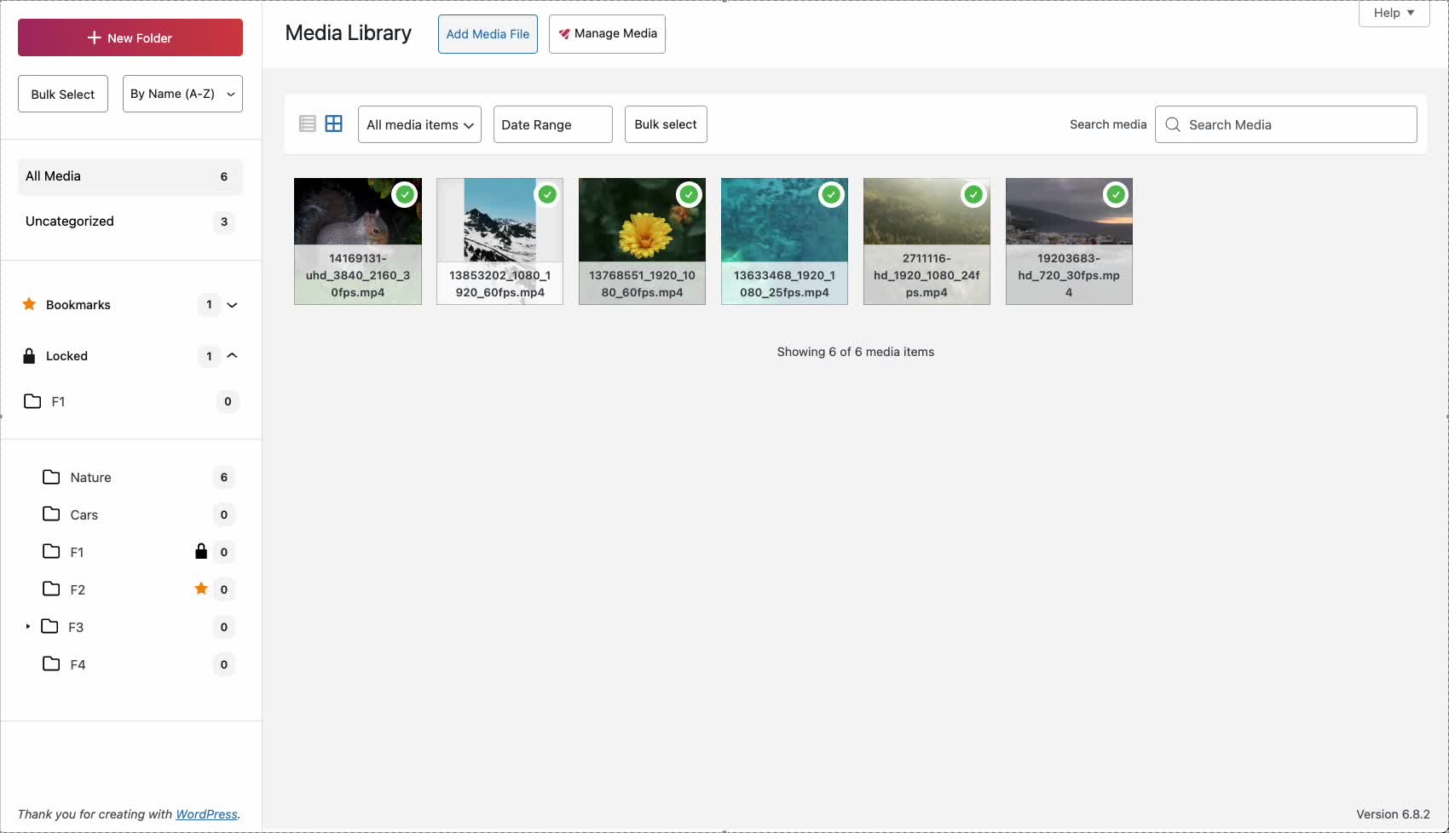Viewport: 1449px width, 833px height.
Task: Open the All media items dropdown
Action: (x=419, y=124)
